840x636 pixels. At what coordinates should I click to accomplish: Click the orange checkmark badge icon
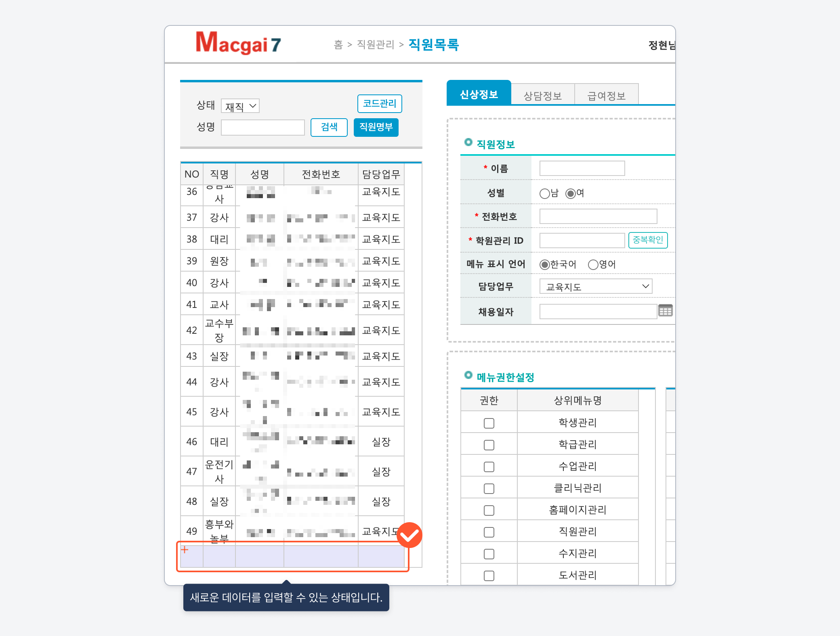click(x=409, y=535)
